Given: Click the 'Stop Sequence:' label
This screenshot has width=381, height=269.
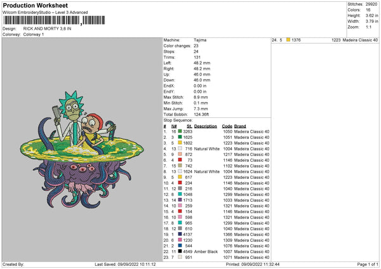Looking at the screenshot, I should pyautogui.click(x=178, y=121).
